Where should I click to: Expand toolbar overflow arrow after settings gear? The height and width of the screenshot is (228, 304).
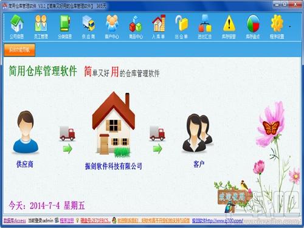(x=290, y=27)
